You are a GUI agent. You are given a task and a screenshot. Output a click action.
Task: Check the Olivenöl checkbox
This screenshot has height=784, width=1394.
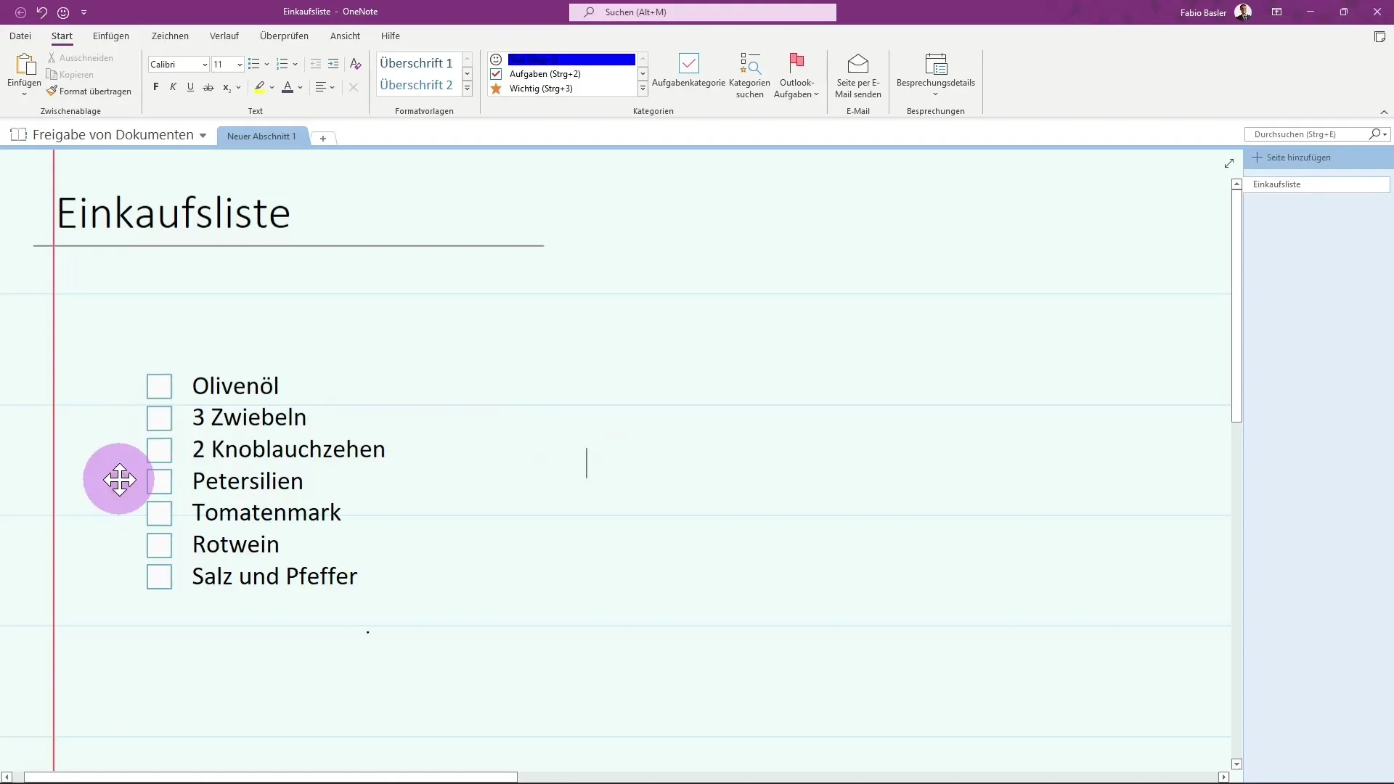point(159,386)
